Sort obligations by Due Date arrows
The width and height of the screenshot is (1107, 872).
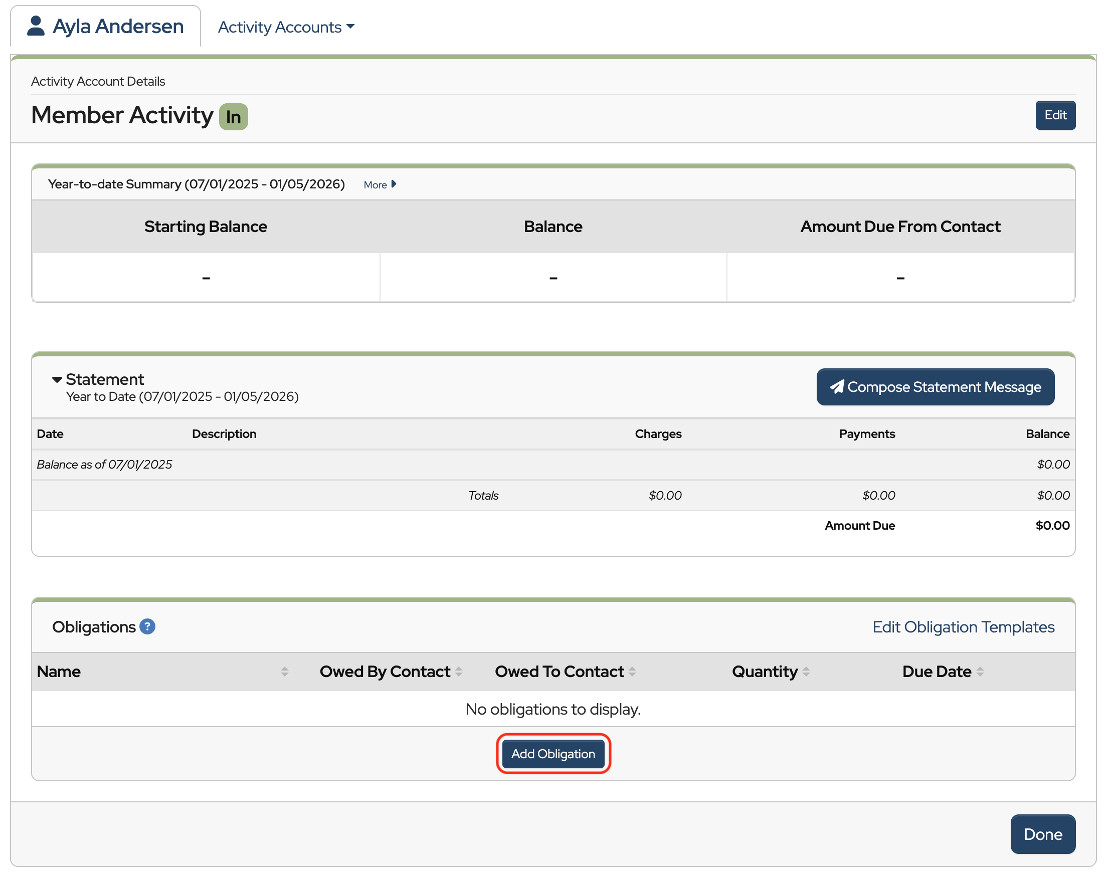[980, 672]
